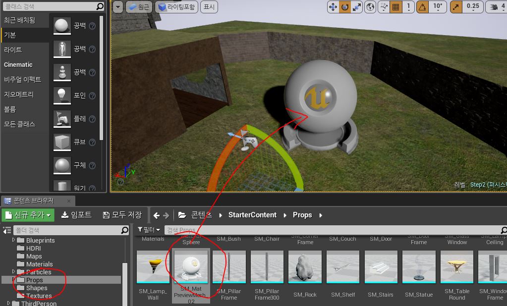
Task: Click 임포트 import button
Action: coord(76,215)
